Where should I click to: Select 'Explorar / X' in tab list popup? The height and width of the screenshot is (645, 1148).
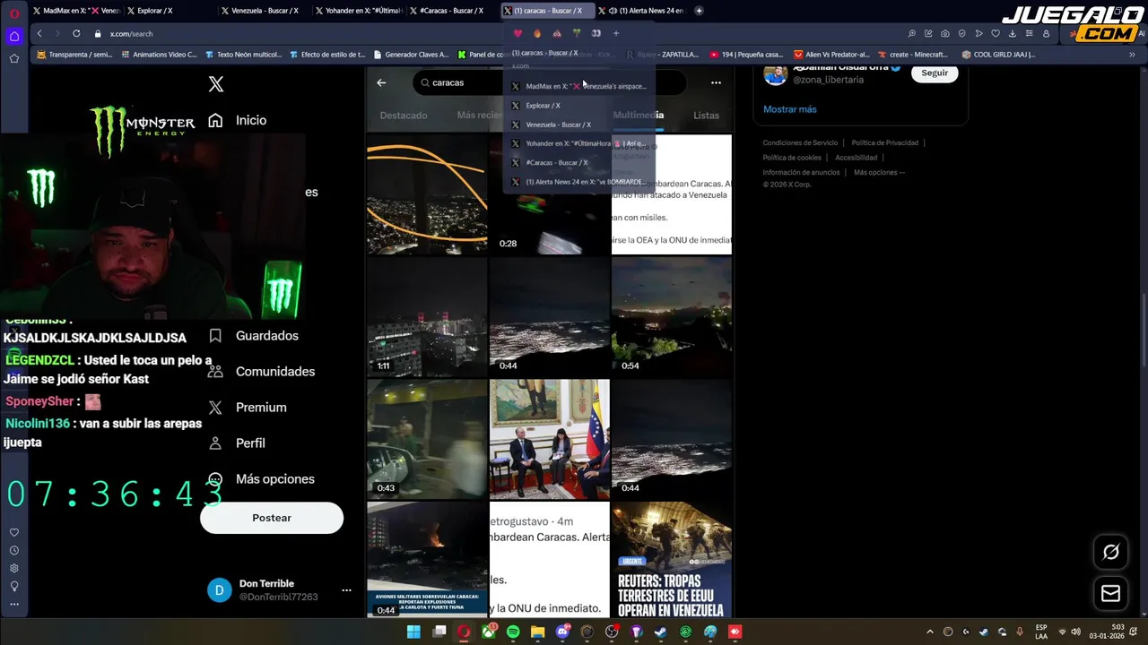pyautogui.click(x=578, y=106)
